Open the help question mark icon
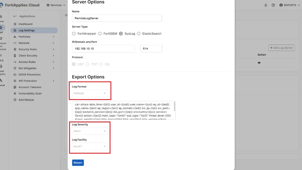Screen dimensions: 302x170 (x=273, y=5)
